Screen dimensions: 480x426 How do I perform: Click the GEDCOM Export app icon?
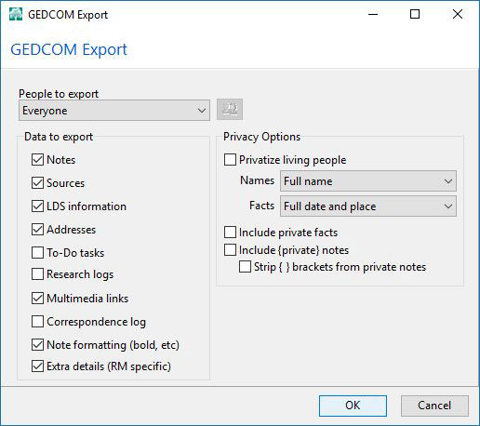tap(16, 14)
